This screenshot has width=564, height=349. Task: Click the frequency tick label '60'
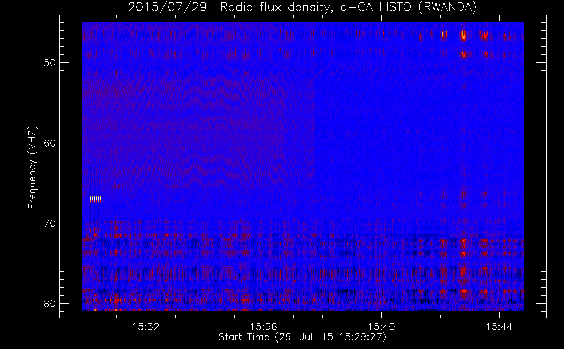(50, 143)
